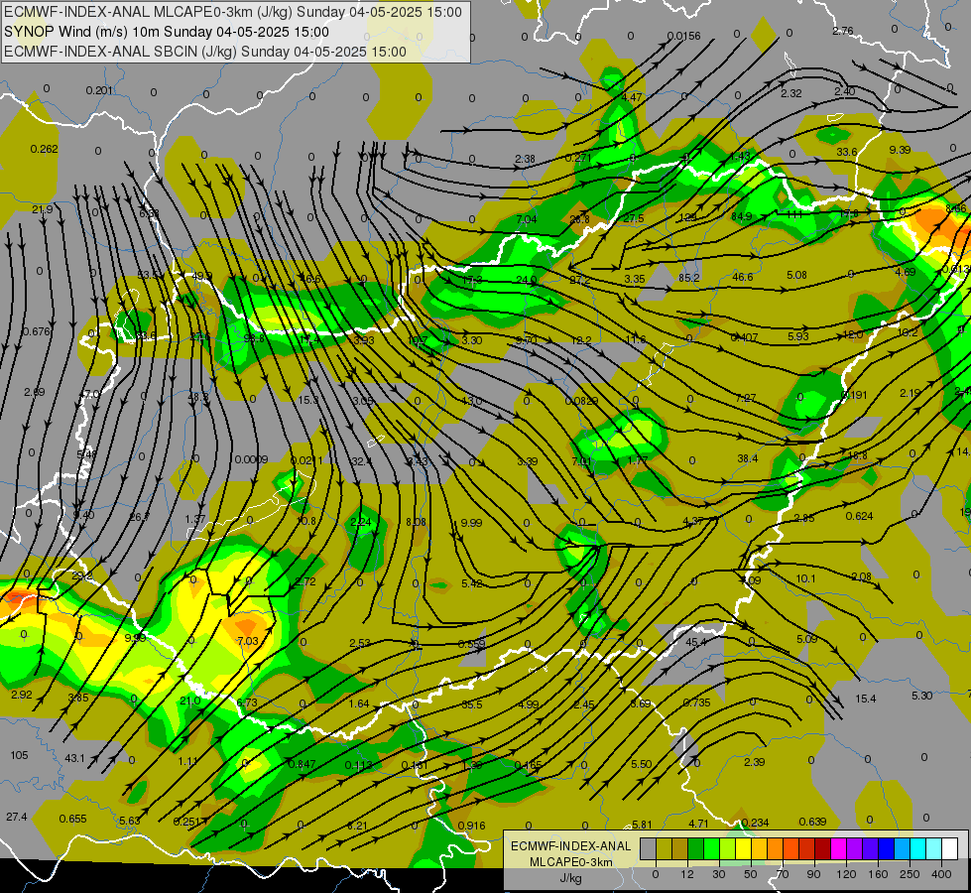This screenshot has height=893, width=971.
Task: Click the map value 9.39
Action: [x=900, y=150]
